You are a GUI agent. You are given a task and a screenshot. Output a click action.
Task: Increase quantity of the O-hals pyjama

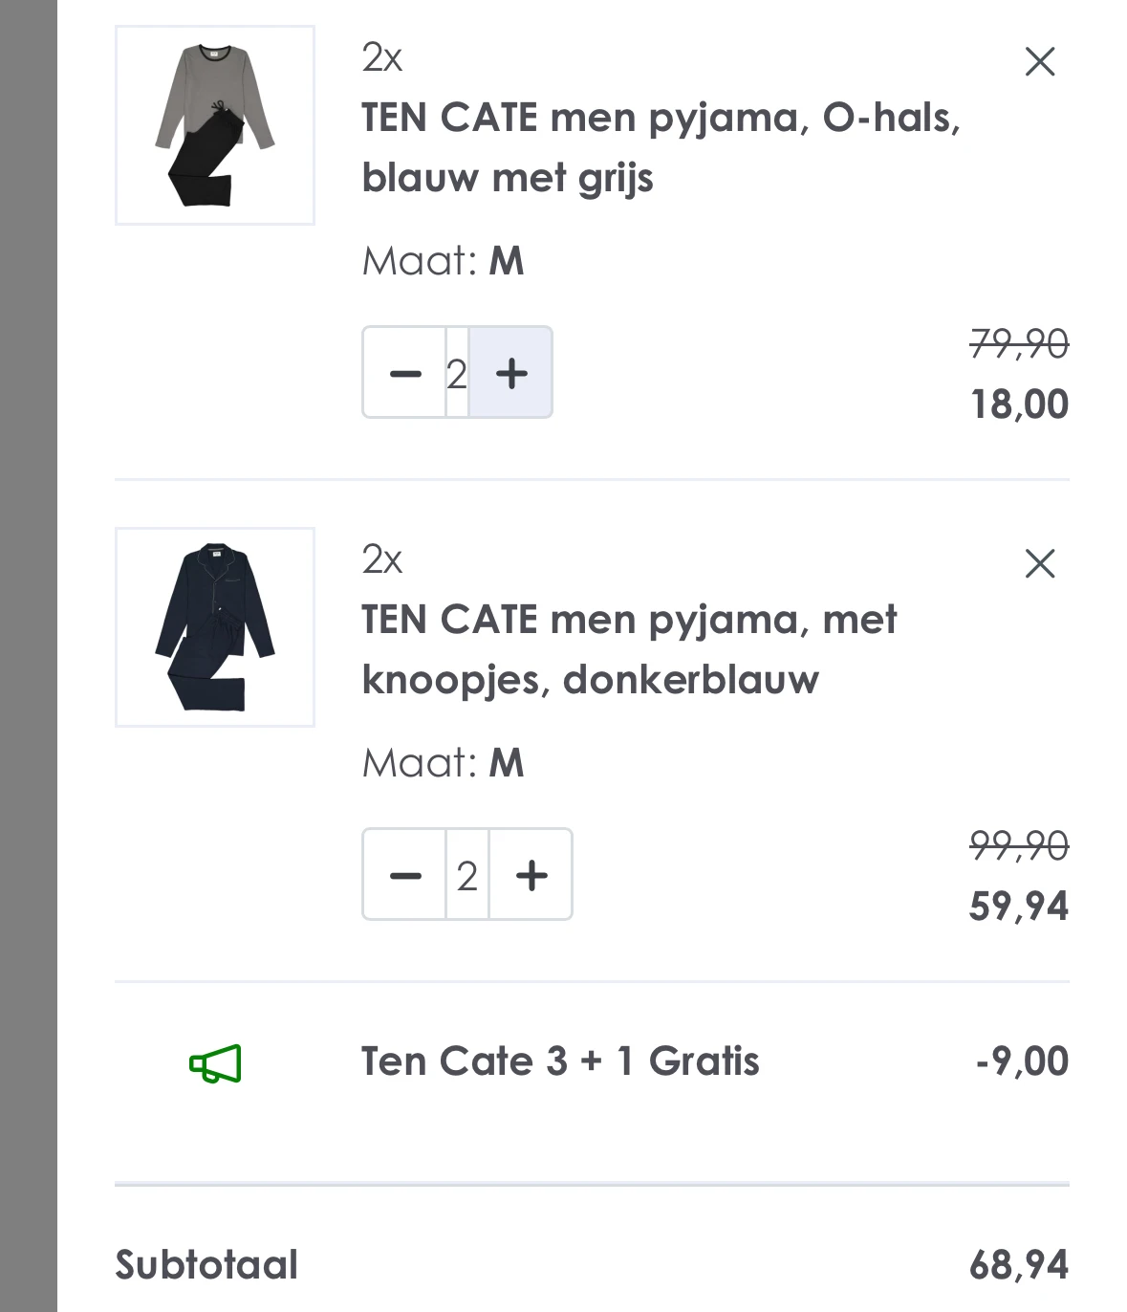(511, 373)
